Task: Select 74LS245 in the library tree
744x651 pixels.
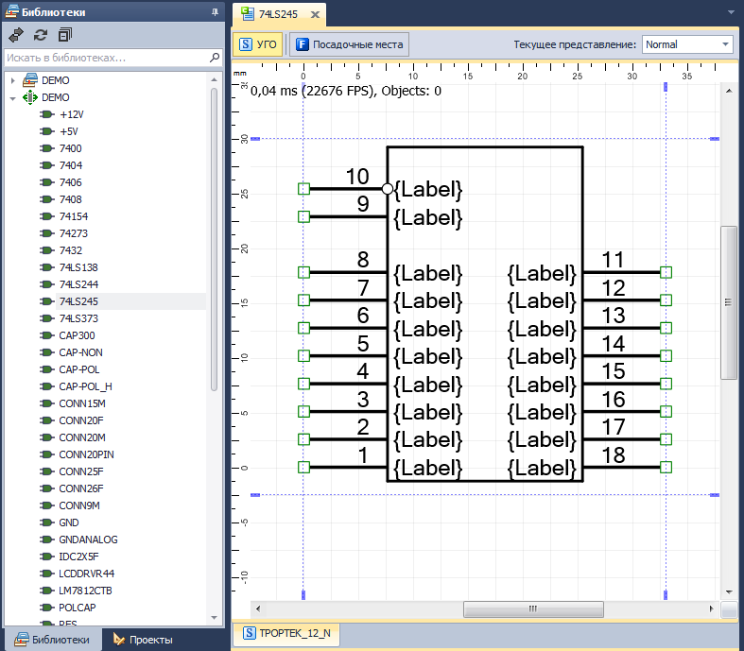Action: click(78, 301)
